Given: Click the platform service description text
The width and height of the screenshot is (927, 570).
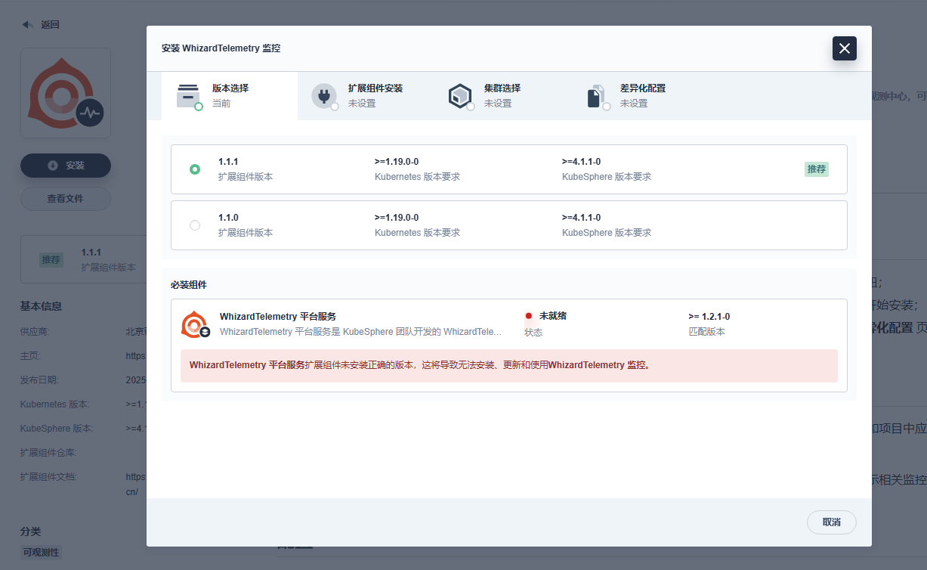Looking at the screenshot, I should [360, 332].
